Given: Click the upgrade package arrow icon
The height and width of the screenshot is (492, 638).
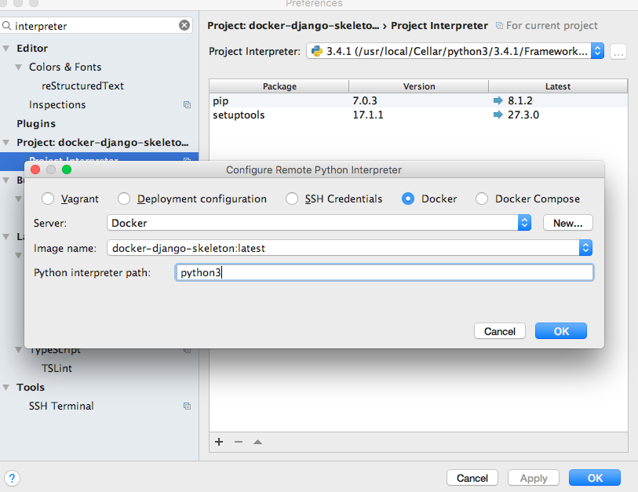Looking at the screenshot, I should click(x=257, y=442).
